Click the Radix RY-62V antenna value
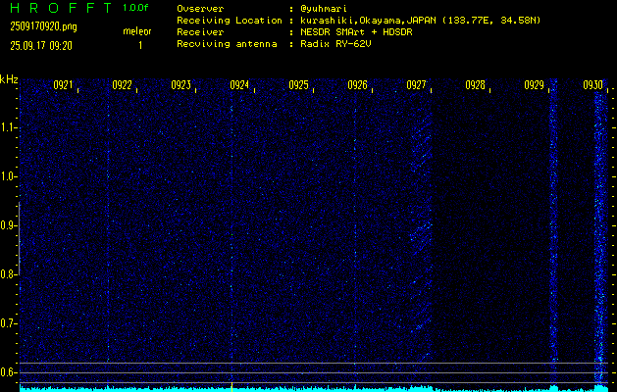The height and width of the screenshot is (392, 617). pyautogui.click(x=335, y=44)
